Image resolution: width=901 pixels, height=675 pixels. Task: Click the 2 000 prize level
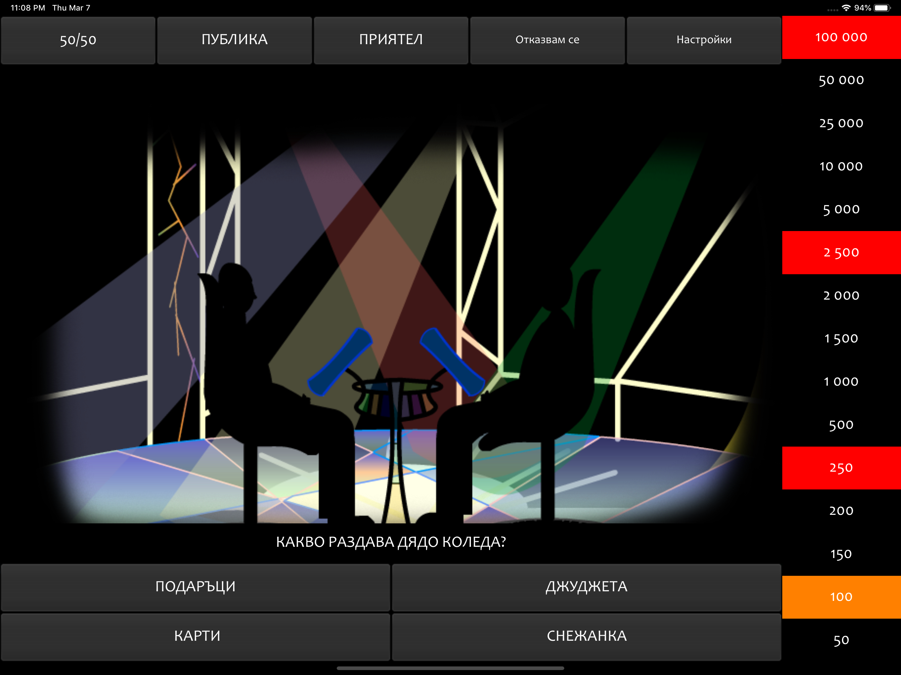point(842,296)
